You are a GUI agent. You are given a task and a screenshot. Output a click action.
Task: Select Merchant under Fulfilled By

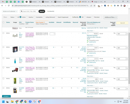tap(93, 17)
